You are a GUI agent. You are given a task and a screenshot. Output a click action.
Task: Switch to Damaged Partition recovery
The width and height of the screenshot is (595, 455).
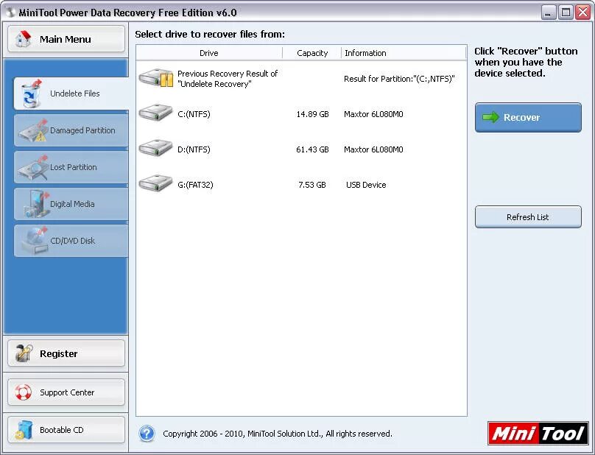pos(71,130)
